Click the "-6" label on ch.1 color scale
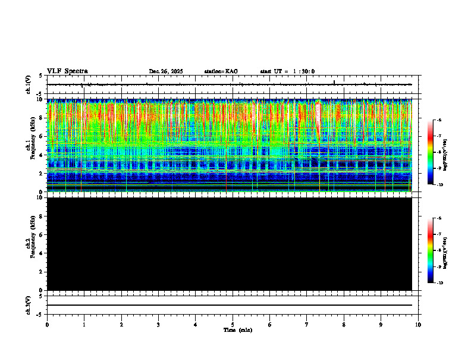471x364 pixels. click(439, 120)
